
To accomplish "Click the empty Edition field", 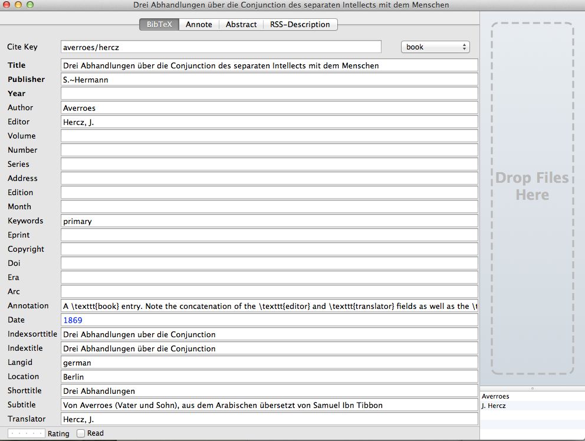I will click(x=270, y=193).
